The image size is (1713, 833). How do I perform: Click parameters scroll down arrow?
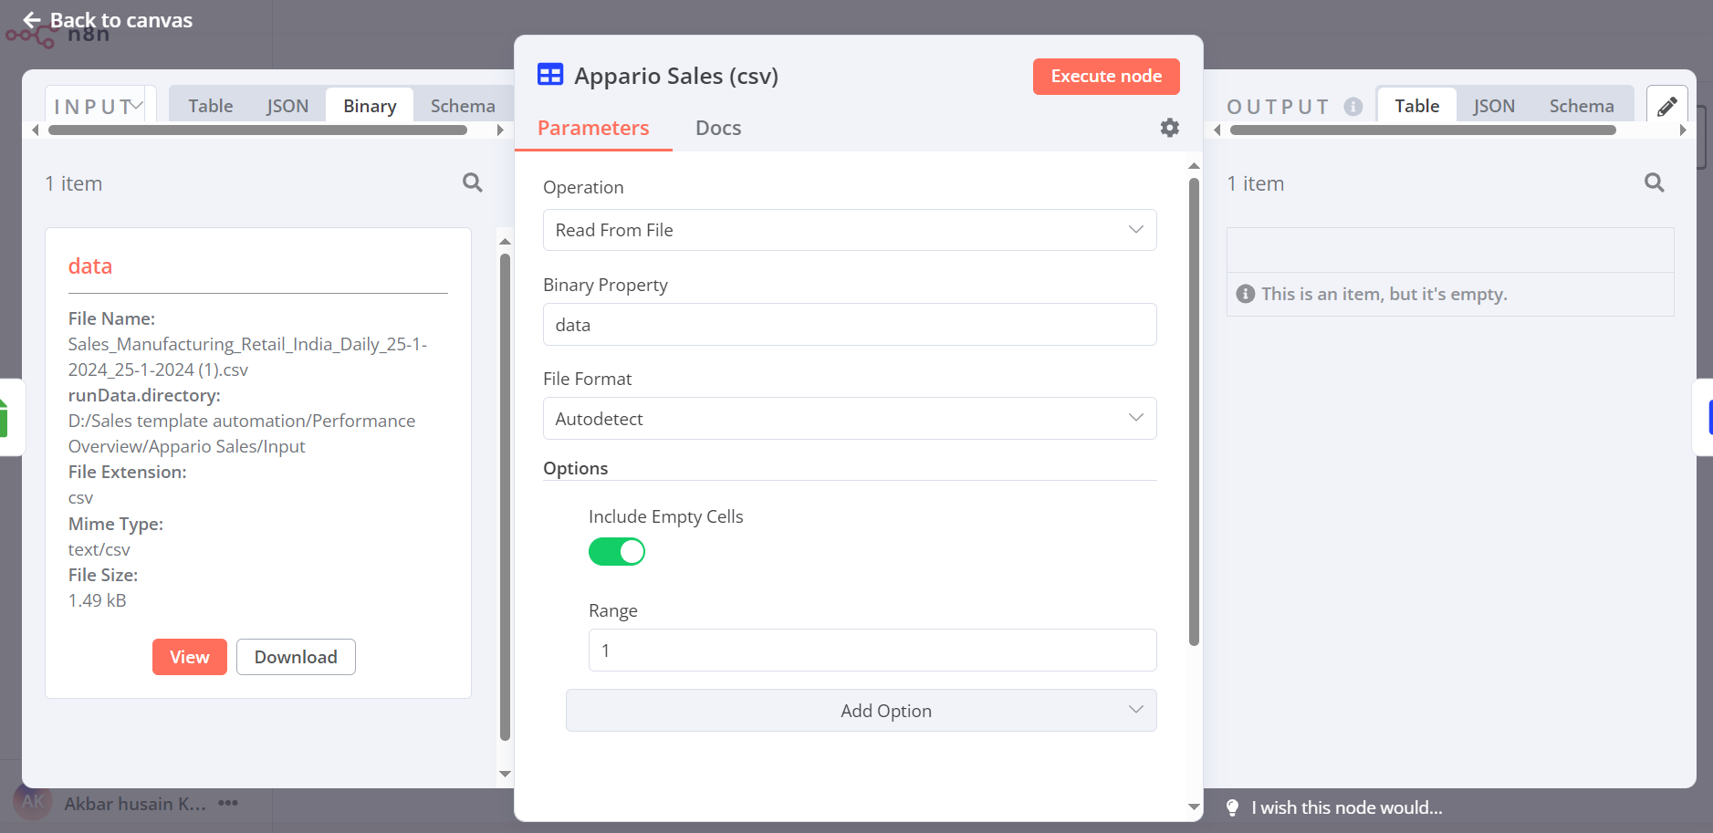click(1194, 807)
